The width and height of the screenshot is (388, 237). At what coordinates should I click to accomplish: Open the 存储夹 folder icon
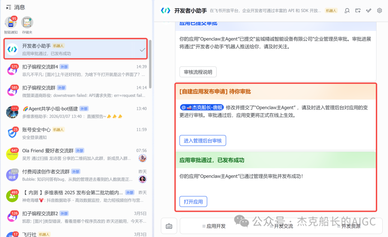click(x=27, y=23)
